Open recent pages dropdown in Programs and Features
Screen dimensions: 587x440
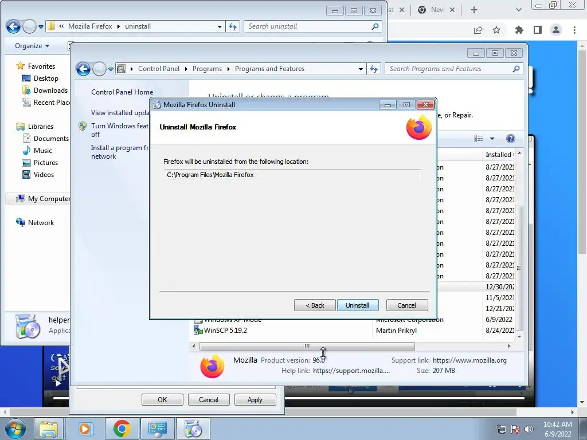click(x=111, y=69)
